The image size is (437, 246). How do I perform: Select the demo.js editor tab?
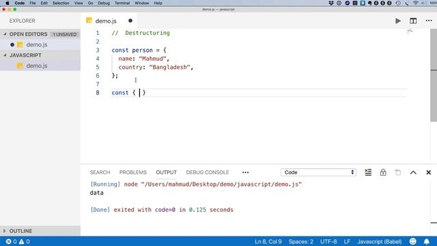(x=109, y=21)
